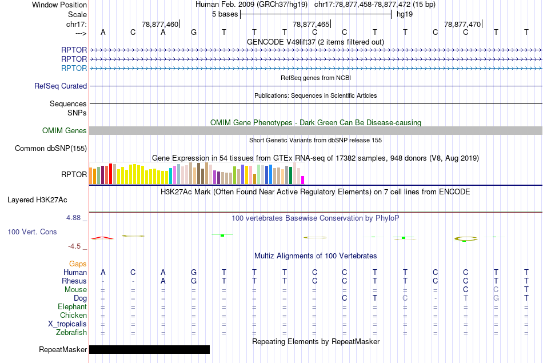This screenshot has width=543, height=363.
Task: Click the G base in the Dog alignment row
Action: 496,298
